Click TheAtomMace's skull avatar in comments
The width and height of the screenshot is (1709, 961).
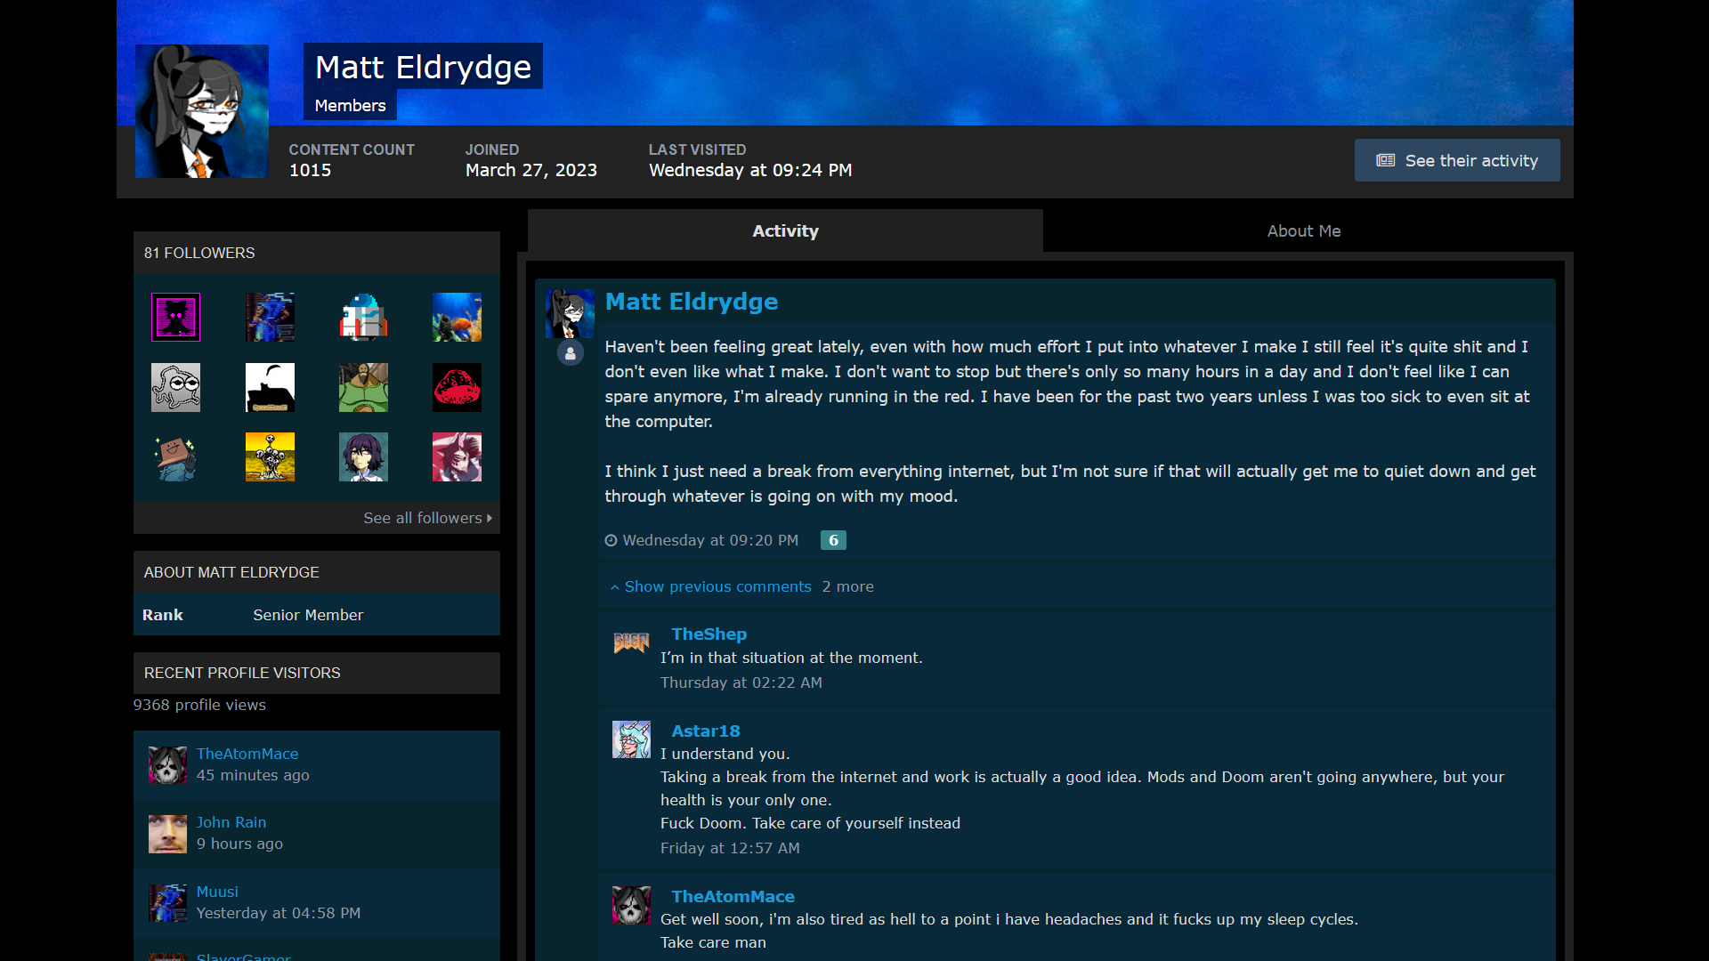(631, 905)
